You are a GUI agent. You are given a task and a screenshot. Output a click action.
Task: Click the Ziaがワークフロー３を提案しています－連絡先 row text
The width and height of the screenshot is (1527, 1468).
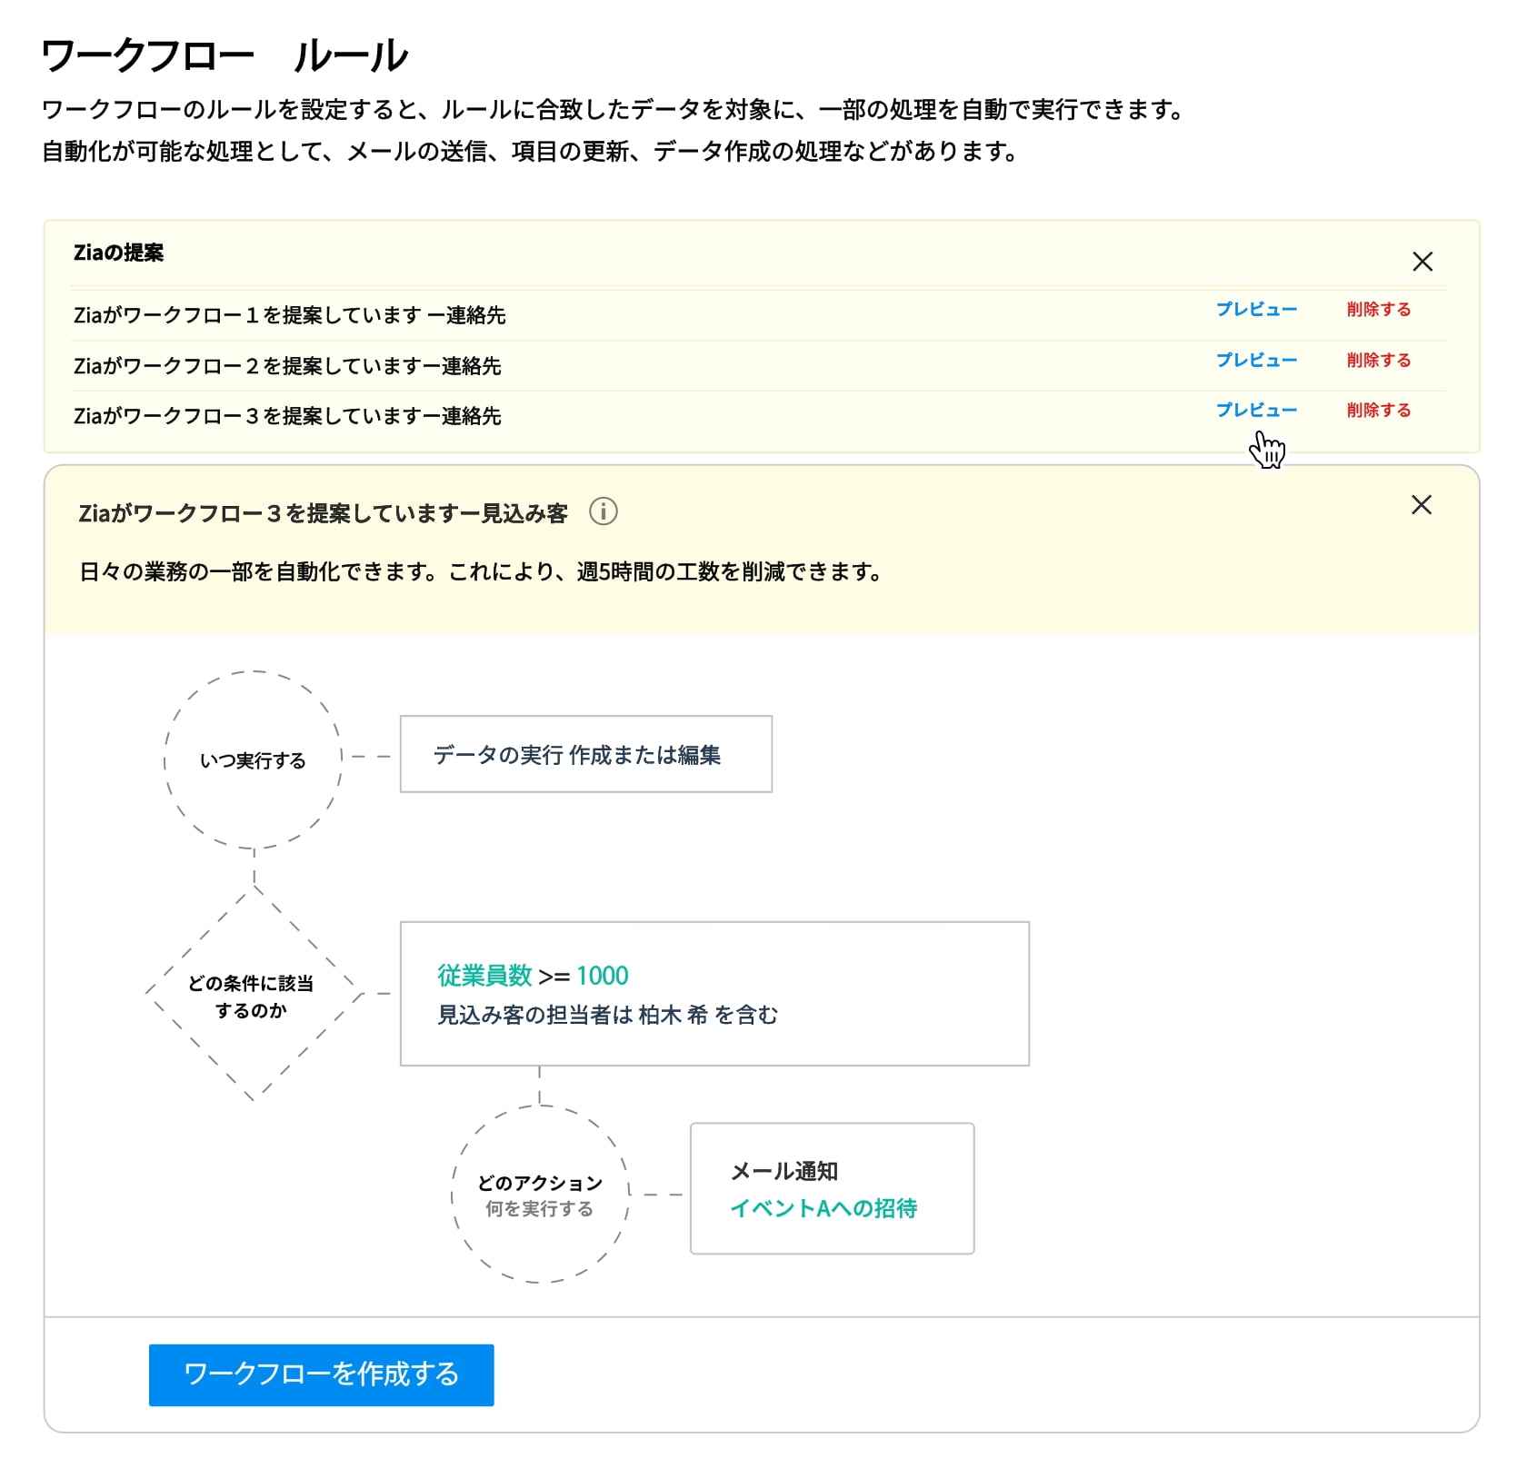tap(287, 416)
